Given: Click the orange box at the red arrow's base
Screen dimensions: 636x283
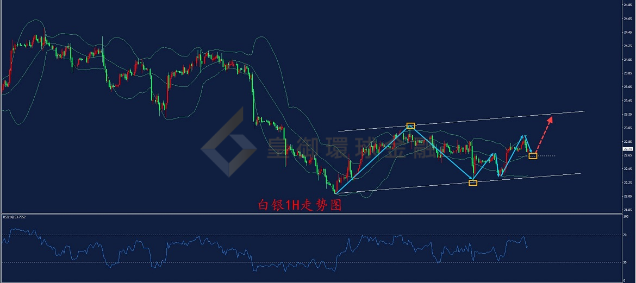Looking at the screenshot, I should point(533,156).
